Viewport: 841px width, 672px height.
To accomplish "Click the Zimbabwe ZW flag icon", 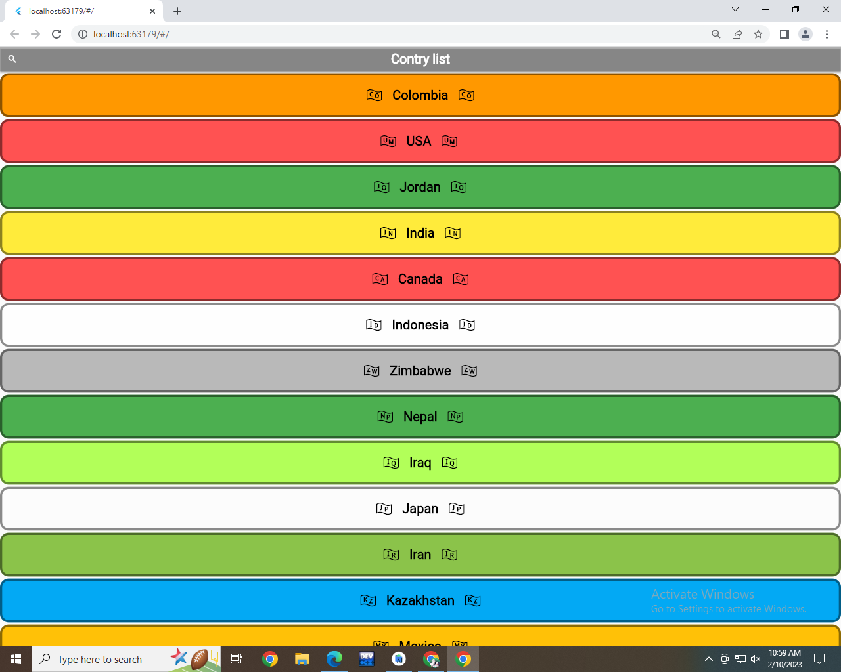I will [x=372, y=371].
